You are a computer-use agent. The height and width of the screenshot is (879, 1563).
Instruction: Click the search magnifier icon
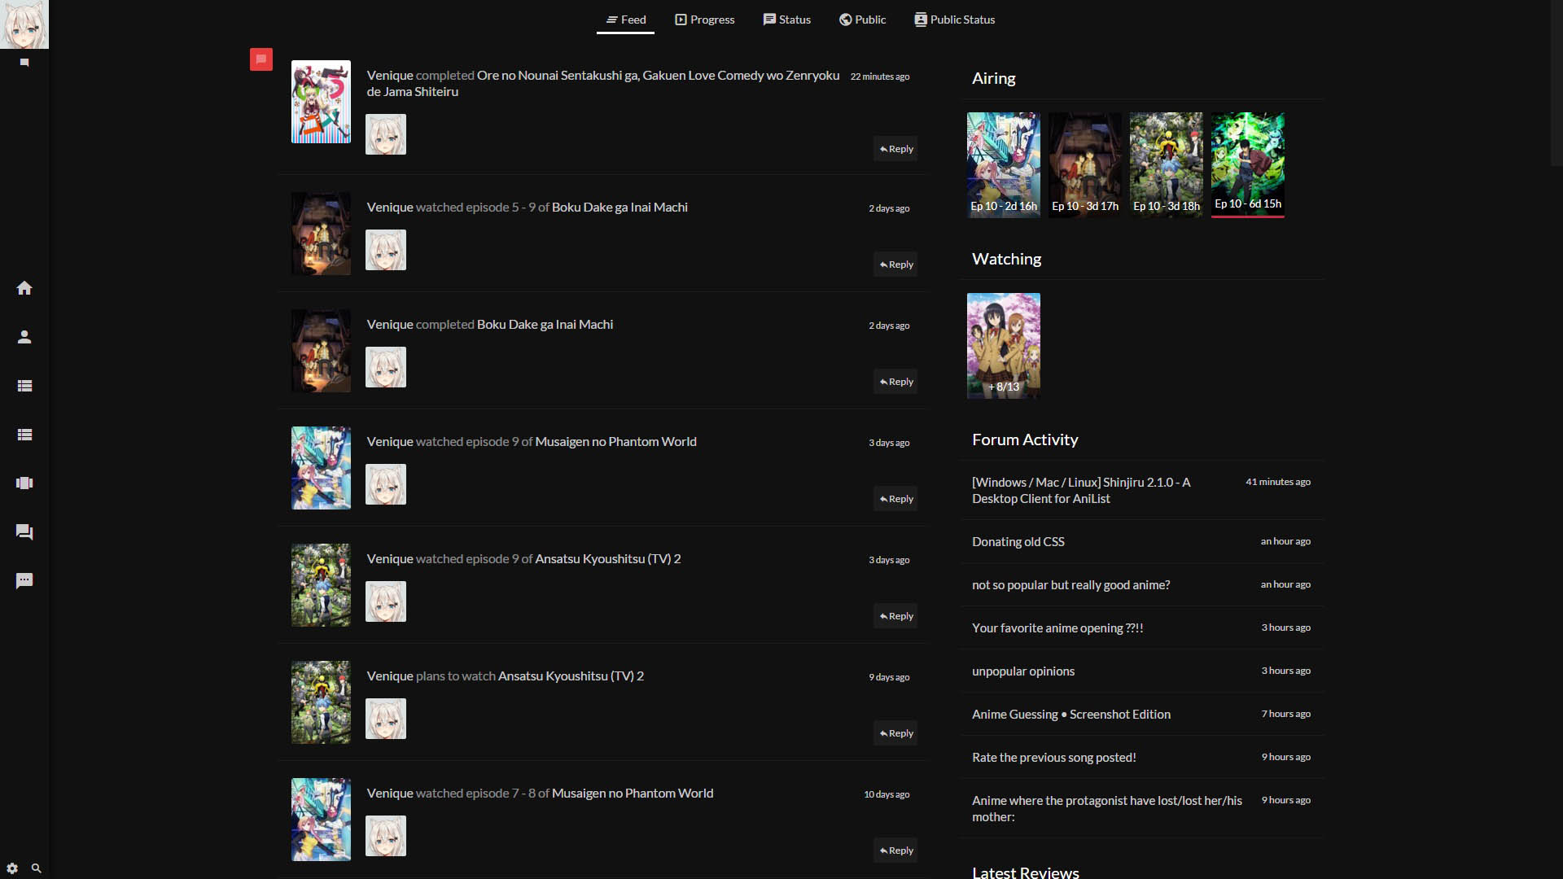pyautogui.click(x=37, y=868)
